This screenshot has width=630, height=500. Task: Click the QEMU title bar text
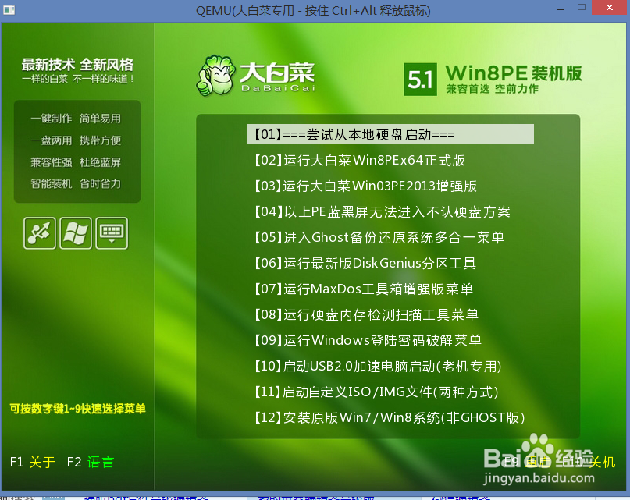[x=313, y=10]
